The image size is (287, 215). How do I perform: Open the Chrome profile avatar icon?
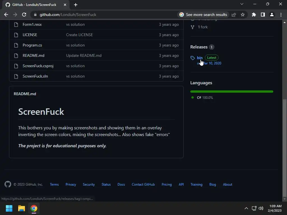tap(272, 15)
